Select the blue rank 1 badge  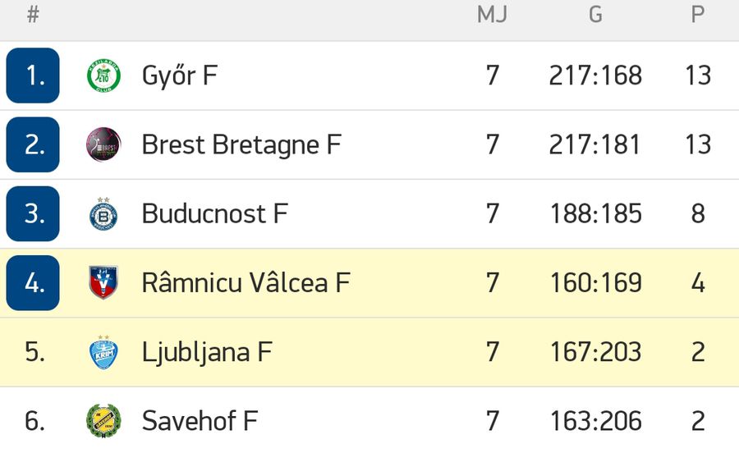click(33, 75)
